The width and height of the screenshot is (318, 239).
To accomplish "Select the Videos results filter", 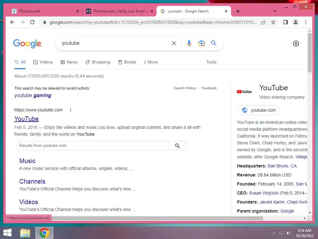I will 43,62.
